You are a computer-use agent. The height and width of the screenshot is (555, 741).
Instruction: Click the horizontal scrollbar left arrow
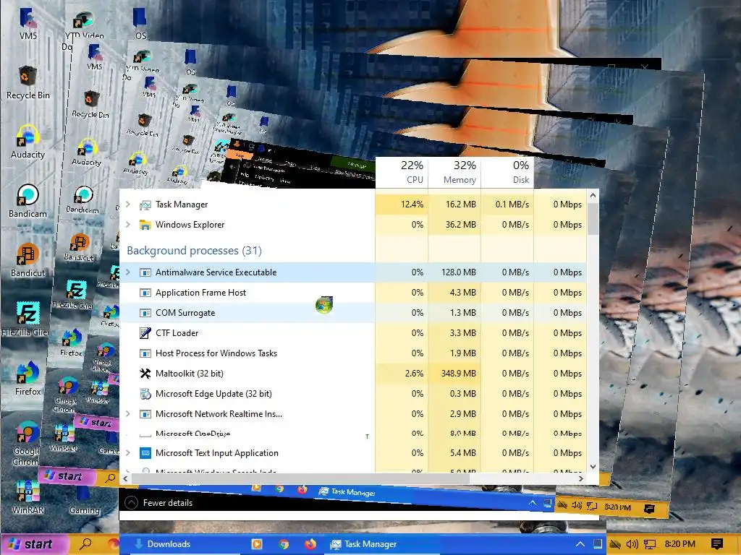pyautogui.click(x=125, y=478)
